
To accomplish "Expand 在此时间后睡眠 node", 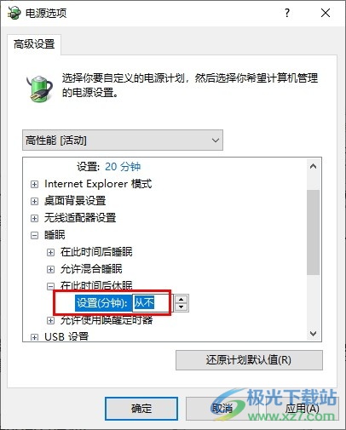I will click(50, 252).
